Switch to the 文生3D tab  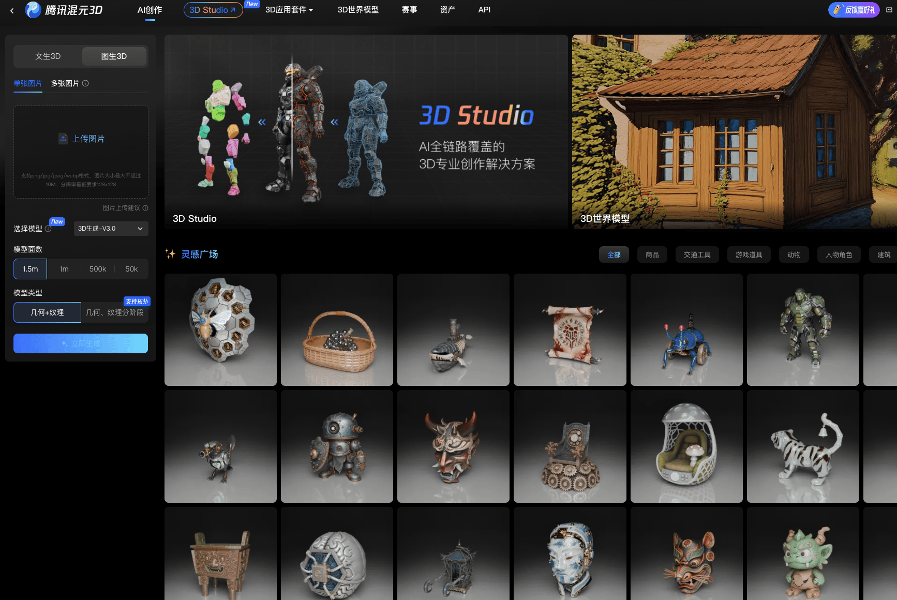click(48, 56)
